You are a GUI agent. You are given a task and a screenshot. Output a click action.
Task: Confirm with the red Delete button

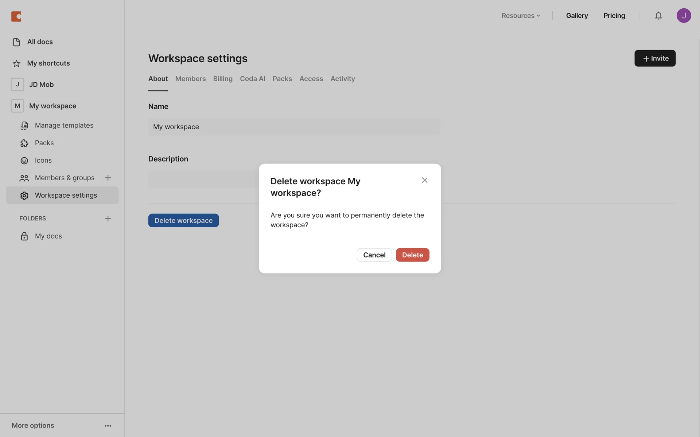pyautogui.click(x=412, y=255)
